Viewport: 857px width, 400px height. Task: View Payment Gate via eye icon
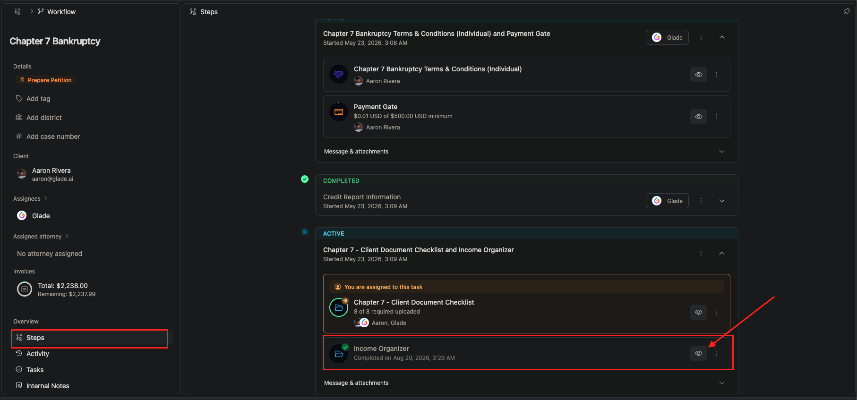point(699,117)
